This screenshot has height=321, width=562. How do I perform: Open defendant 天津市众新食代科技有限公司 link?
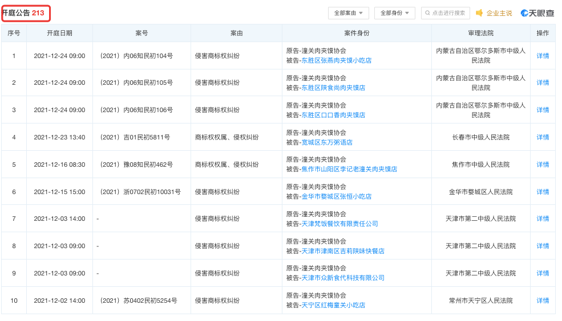pyautogui.click(x=343, y=278)
